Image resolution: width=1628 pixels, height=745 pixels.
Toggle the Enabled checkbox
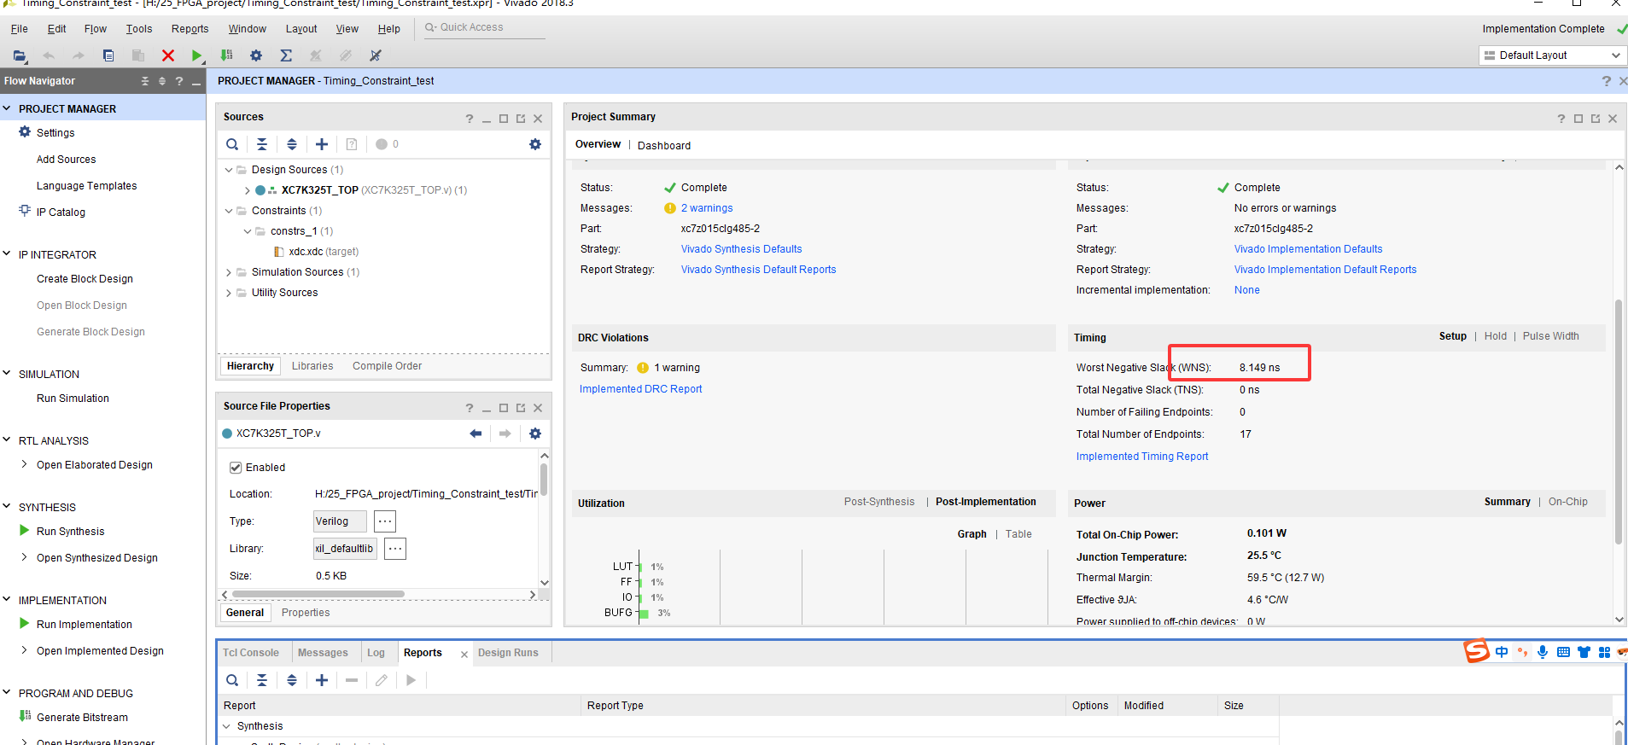click(x=236, y=468)
